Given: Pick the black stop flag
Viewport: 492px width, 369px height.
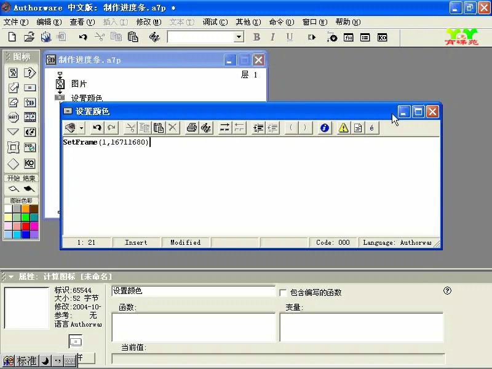Looking at the screenshot, I should 29,189.
